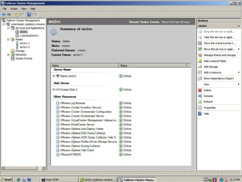Open the Action menu
The height and width of the screenshot is (182, 242).
14,9
